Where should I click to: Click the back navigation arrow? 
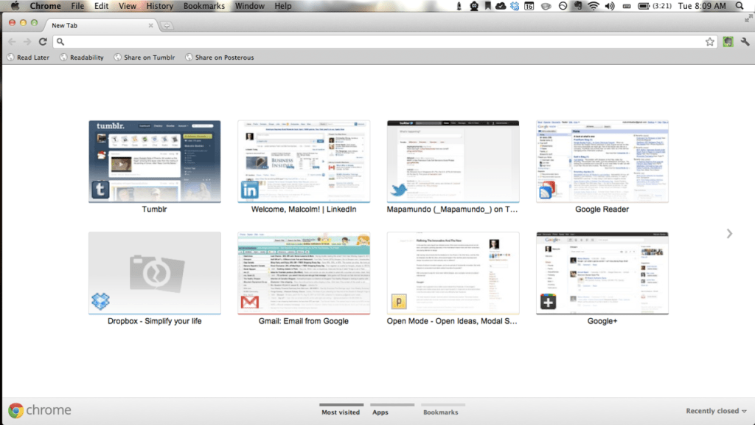(x=12, y=42)
